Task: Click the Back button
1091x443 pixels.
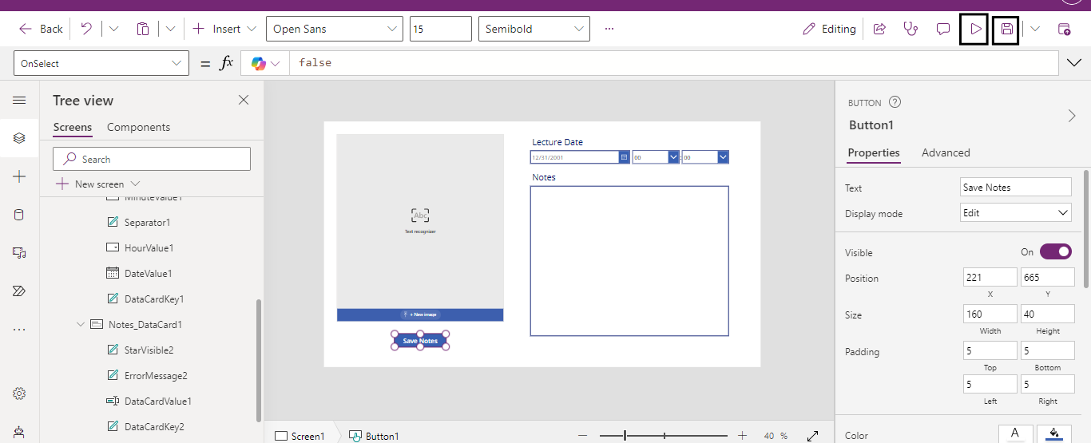Action: [42, 29]
